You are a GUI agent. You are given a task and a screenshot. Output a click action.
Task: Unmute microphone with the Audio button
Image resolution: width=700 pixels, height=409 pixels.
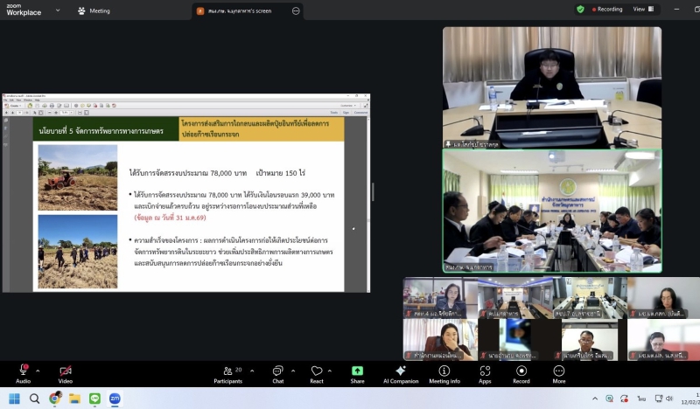(x=23, y=371)
